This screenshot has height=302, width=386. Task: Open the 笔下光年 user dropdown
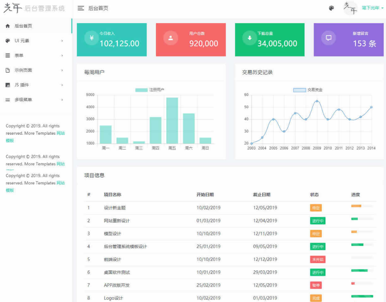pos(372,8)
